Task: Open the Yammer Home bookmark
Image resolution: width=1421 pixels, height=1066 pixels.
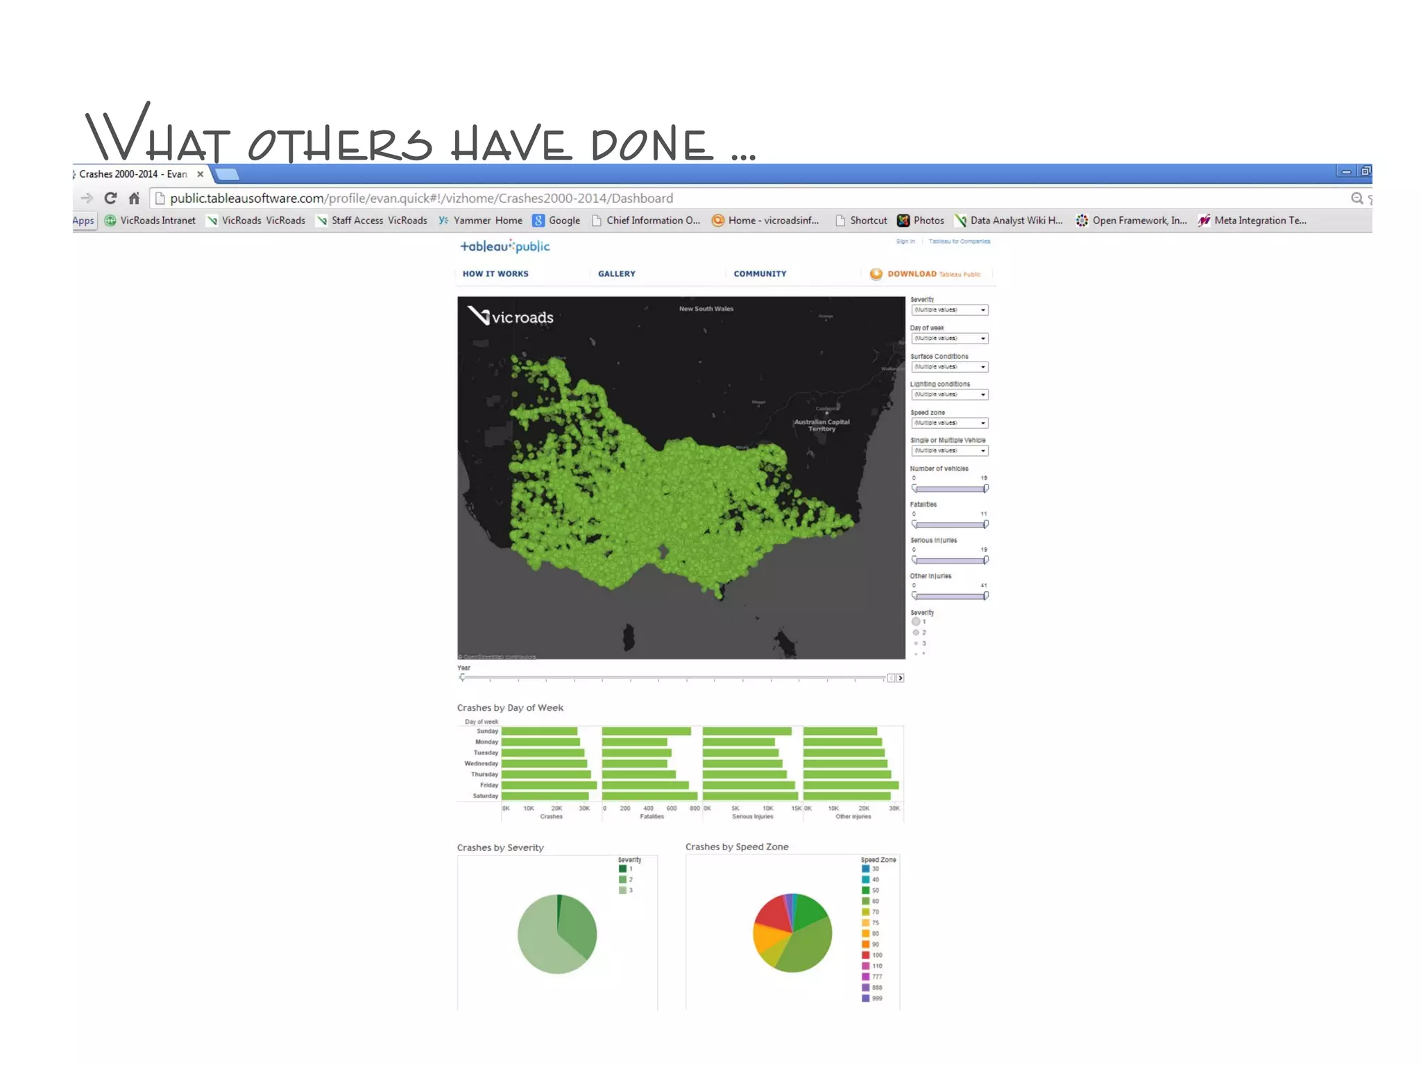Action: (x=480, y=221)
